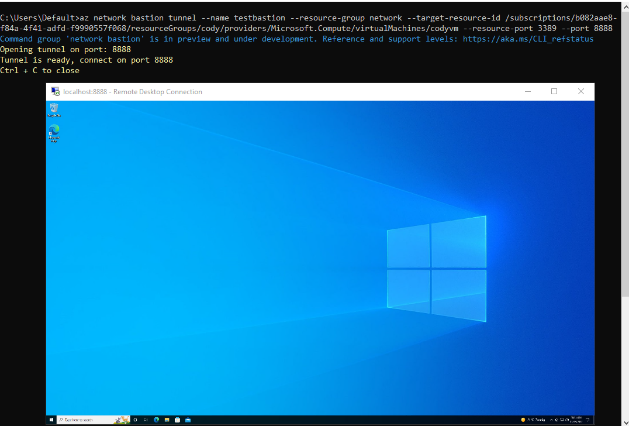Open Task View on the remote taskbar
629x426 pixels.
pos(146,420)
